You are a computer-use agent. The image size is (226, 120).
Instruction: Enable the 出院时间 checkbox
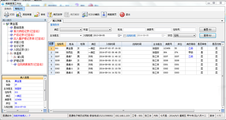(x=125, y=36)
